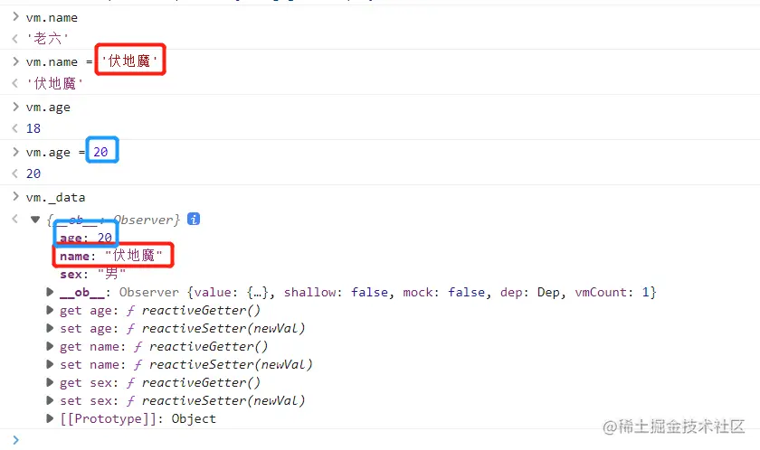
Task: Click the 'vm.age =' assignment command
Action: click(55, 153)
